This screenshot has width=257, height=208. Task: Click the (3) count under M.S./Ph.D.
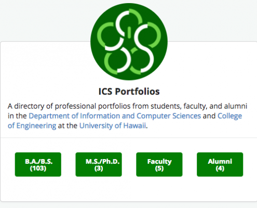tap(99, 168)
